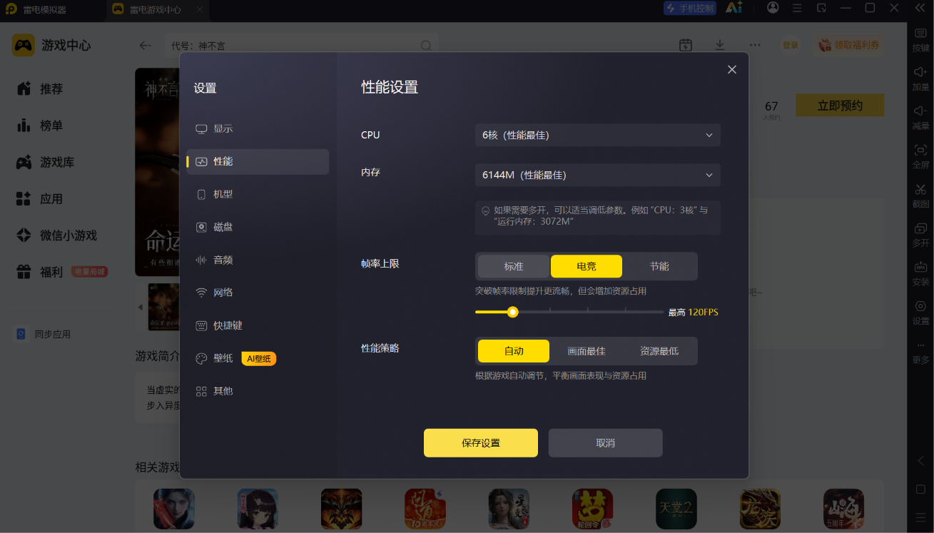
Task: Close the 雷电游戏中心 tab
Action: 200,10
